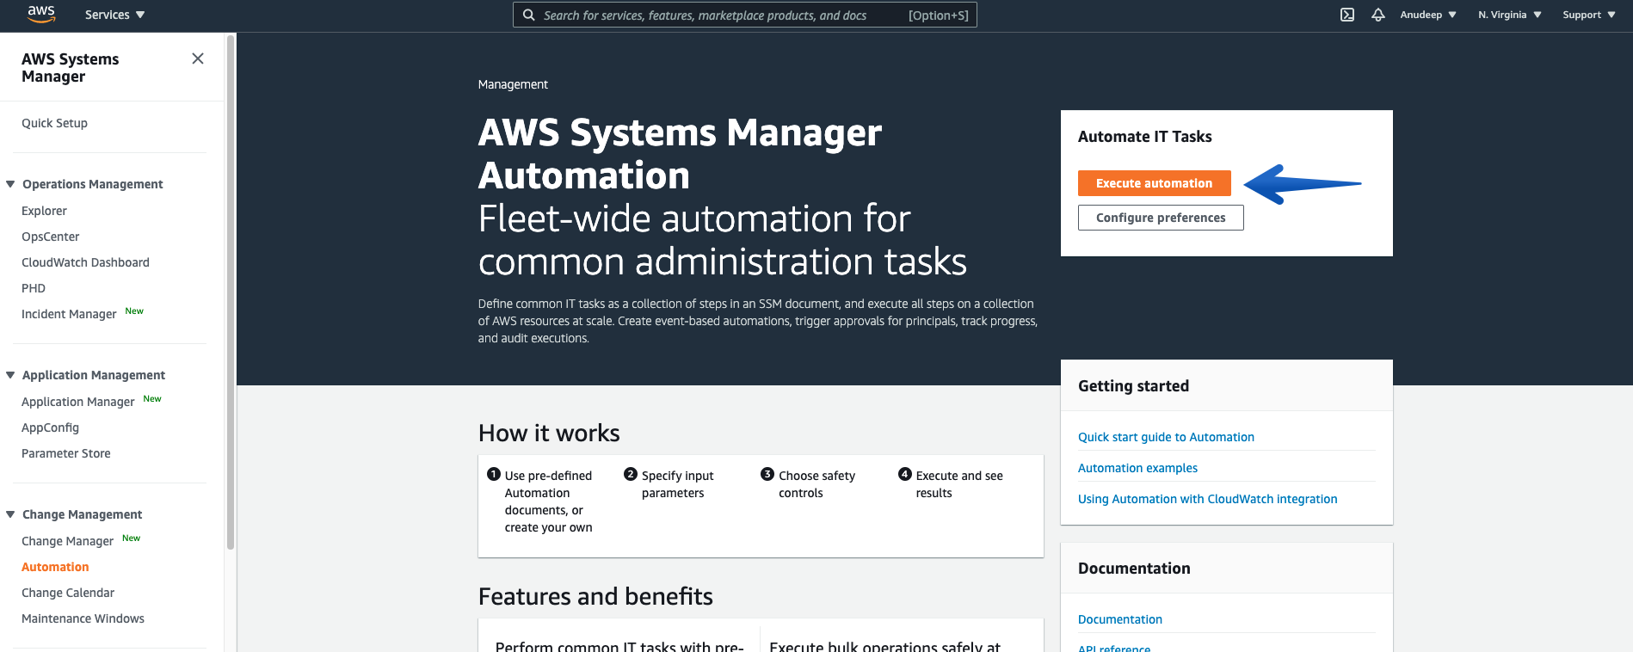Select Automation in the sidebar
1633x652 pixels.
click(55, 567)
